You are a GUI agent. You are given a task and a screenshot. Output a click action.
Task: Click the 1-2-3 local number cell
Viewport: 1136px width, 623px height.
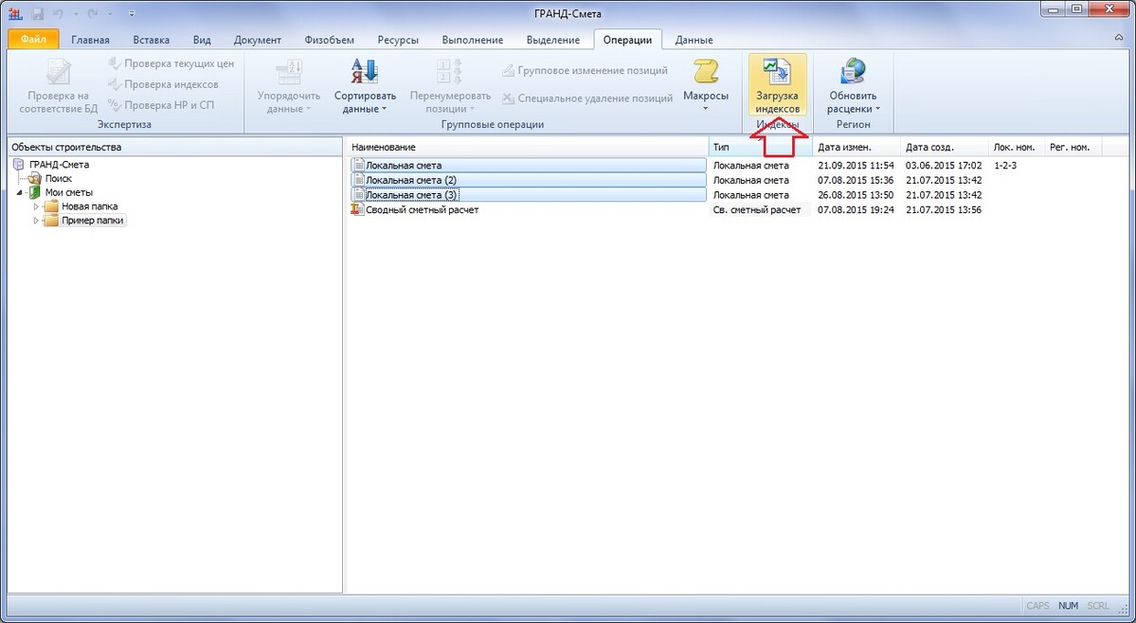click(1005, 166)
